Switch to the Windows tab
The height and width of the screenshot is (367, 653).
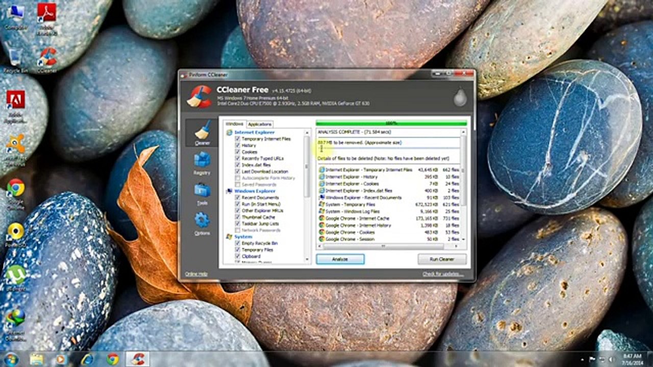pyautogui.click(x=235, y=124)
